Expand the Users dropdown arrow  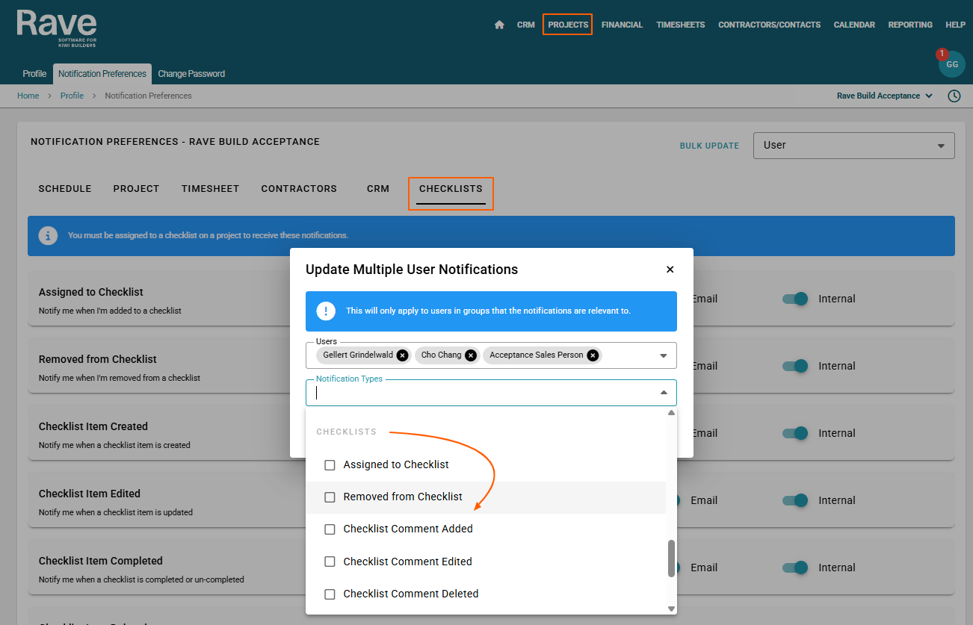[663, 356]
